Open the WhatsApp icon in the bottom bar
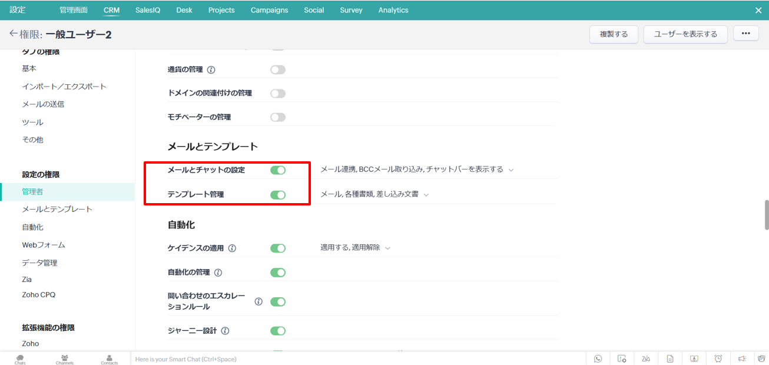 click(x=598, y=359)
